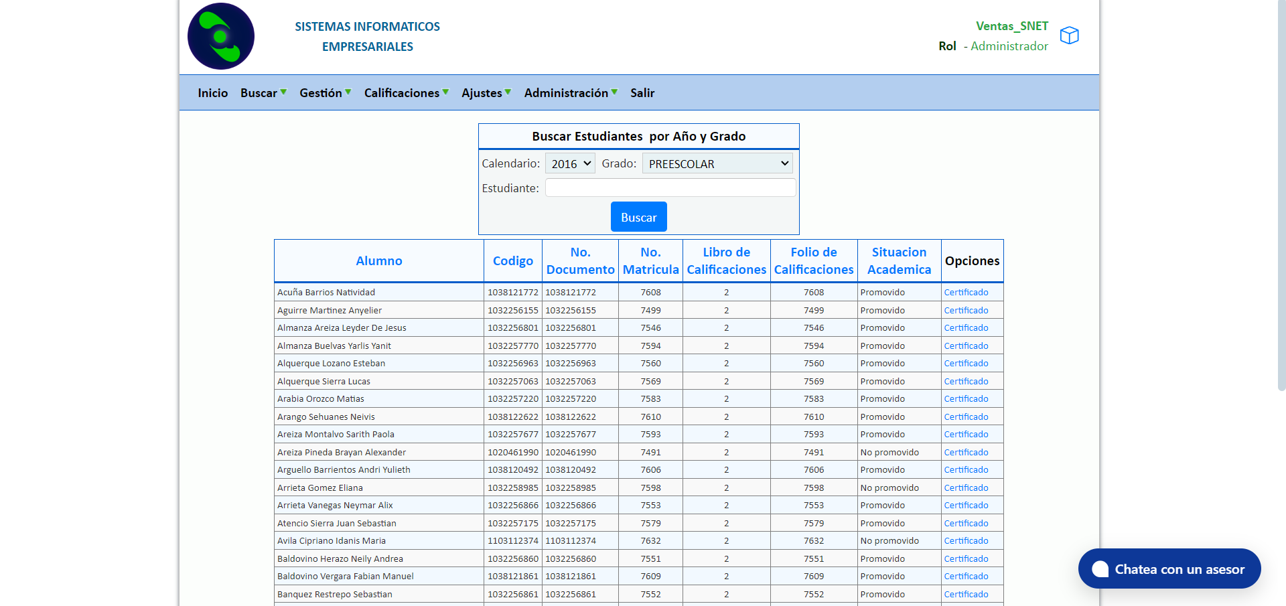Click matricula 7632 cell
Viewport: 1286px width, 606px height.
(x=650, y=540)
